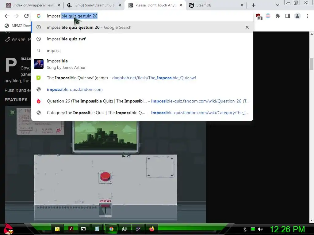Screen dimensions: 314x235
Task: Reload the current page
Action: pos(26,16)
